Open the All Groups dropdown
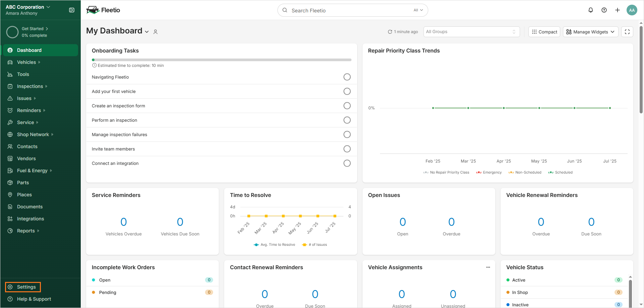Screen dimensions: 644x308 pyautogui.click(x=471, y=32)
